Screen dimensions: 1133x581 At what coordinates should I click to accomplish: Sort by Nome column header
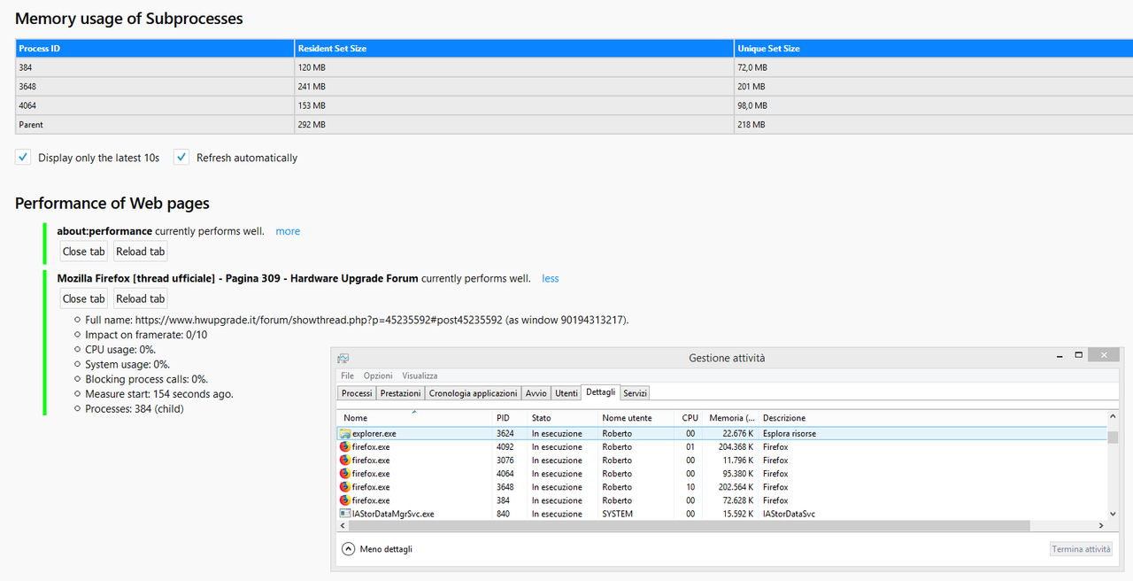pyautogui.click(x=414, y=417)
